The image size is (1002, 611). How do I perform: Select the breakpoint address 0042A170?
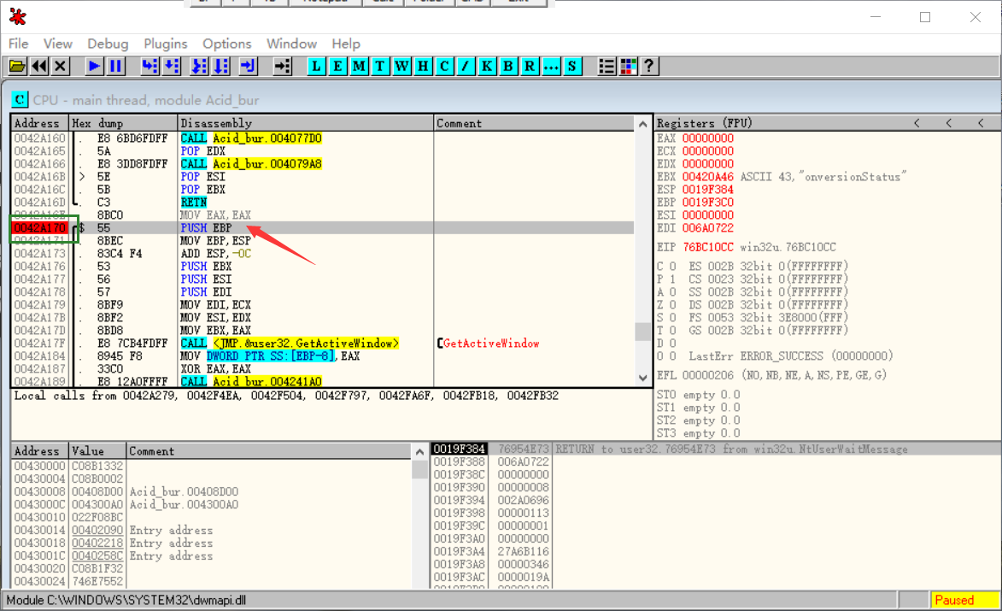(x=39, y=228)
